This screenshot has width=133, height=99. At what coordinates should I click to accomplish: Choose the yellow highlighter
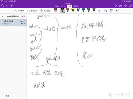pyautogui.click(x=73, y=10)
